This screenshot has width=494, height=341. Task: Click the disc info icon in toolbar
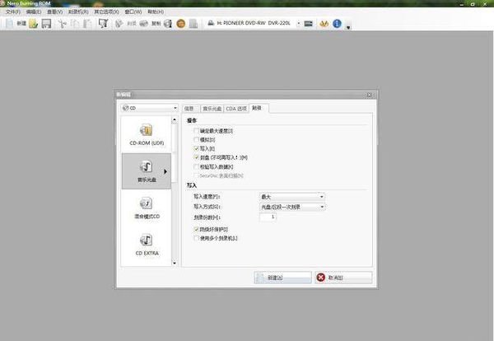click(168, 24)
